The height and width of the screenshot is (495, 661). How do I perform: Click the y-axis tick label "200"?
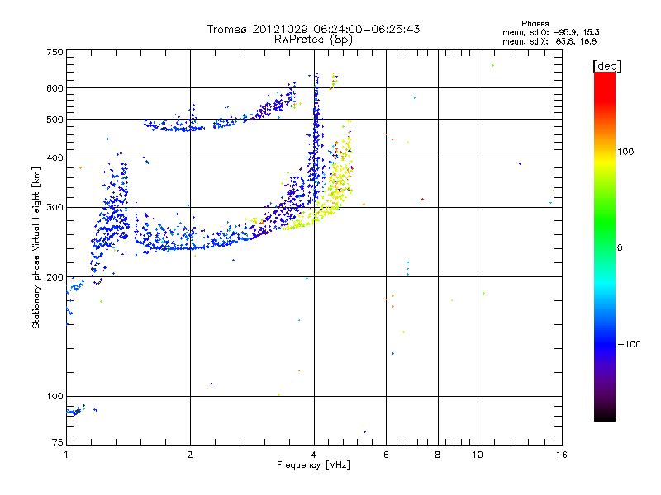point(55,277)
